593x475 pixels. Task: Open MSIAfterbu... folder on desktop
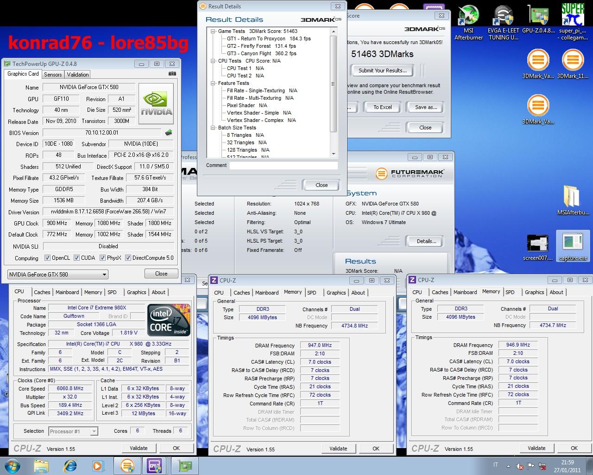[x=573, y=200]
